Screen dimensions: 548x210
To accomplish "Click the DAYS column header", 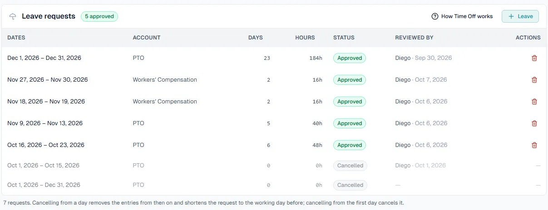I will (x=256, y=38).
